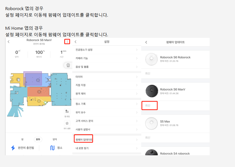The image size is (235, 167).
Task: Select room number 4 on the map
Action: (x=39, y=101)
